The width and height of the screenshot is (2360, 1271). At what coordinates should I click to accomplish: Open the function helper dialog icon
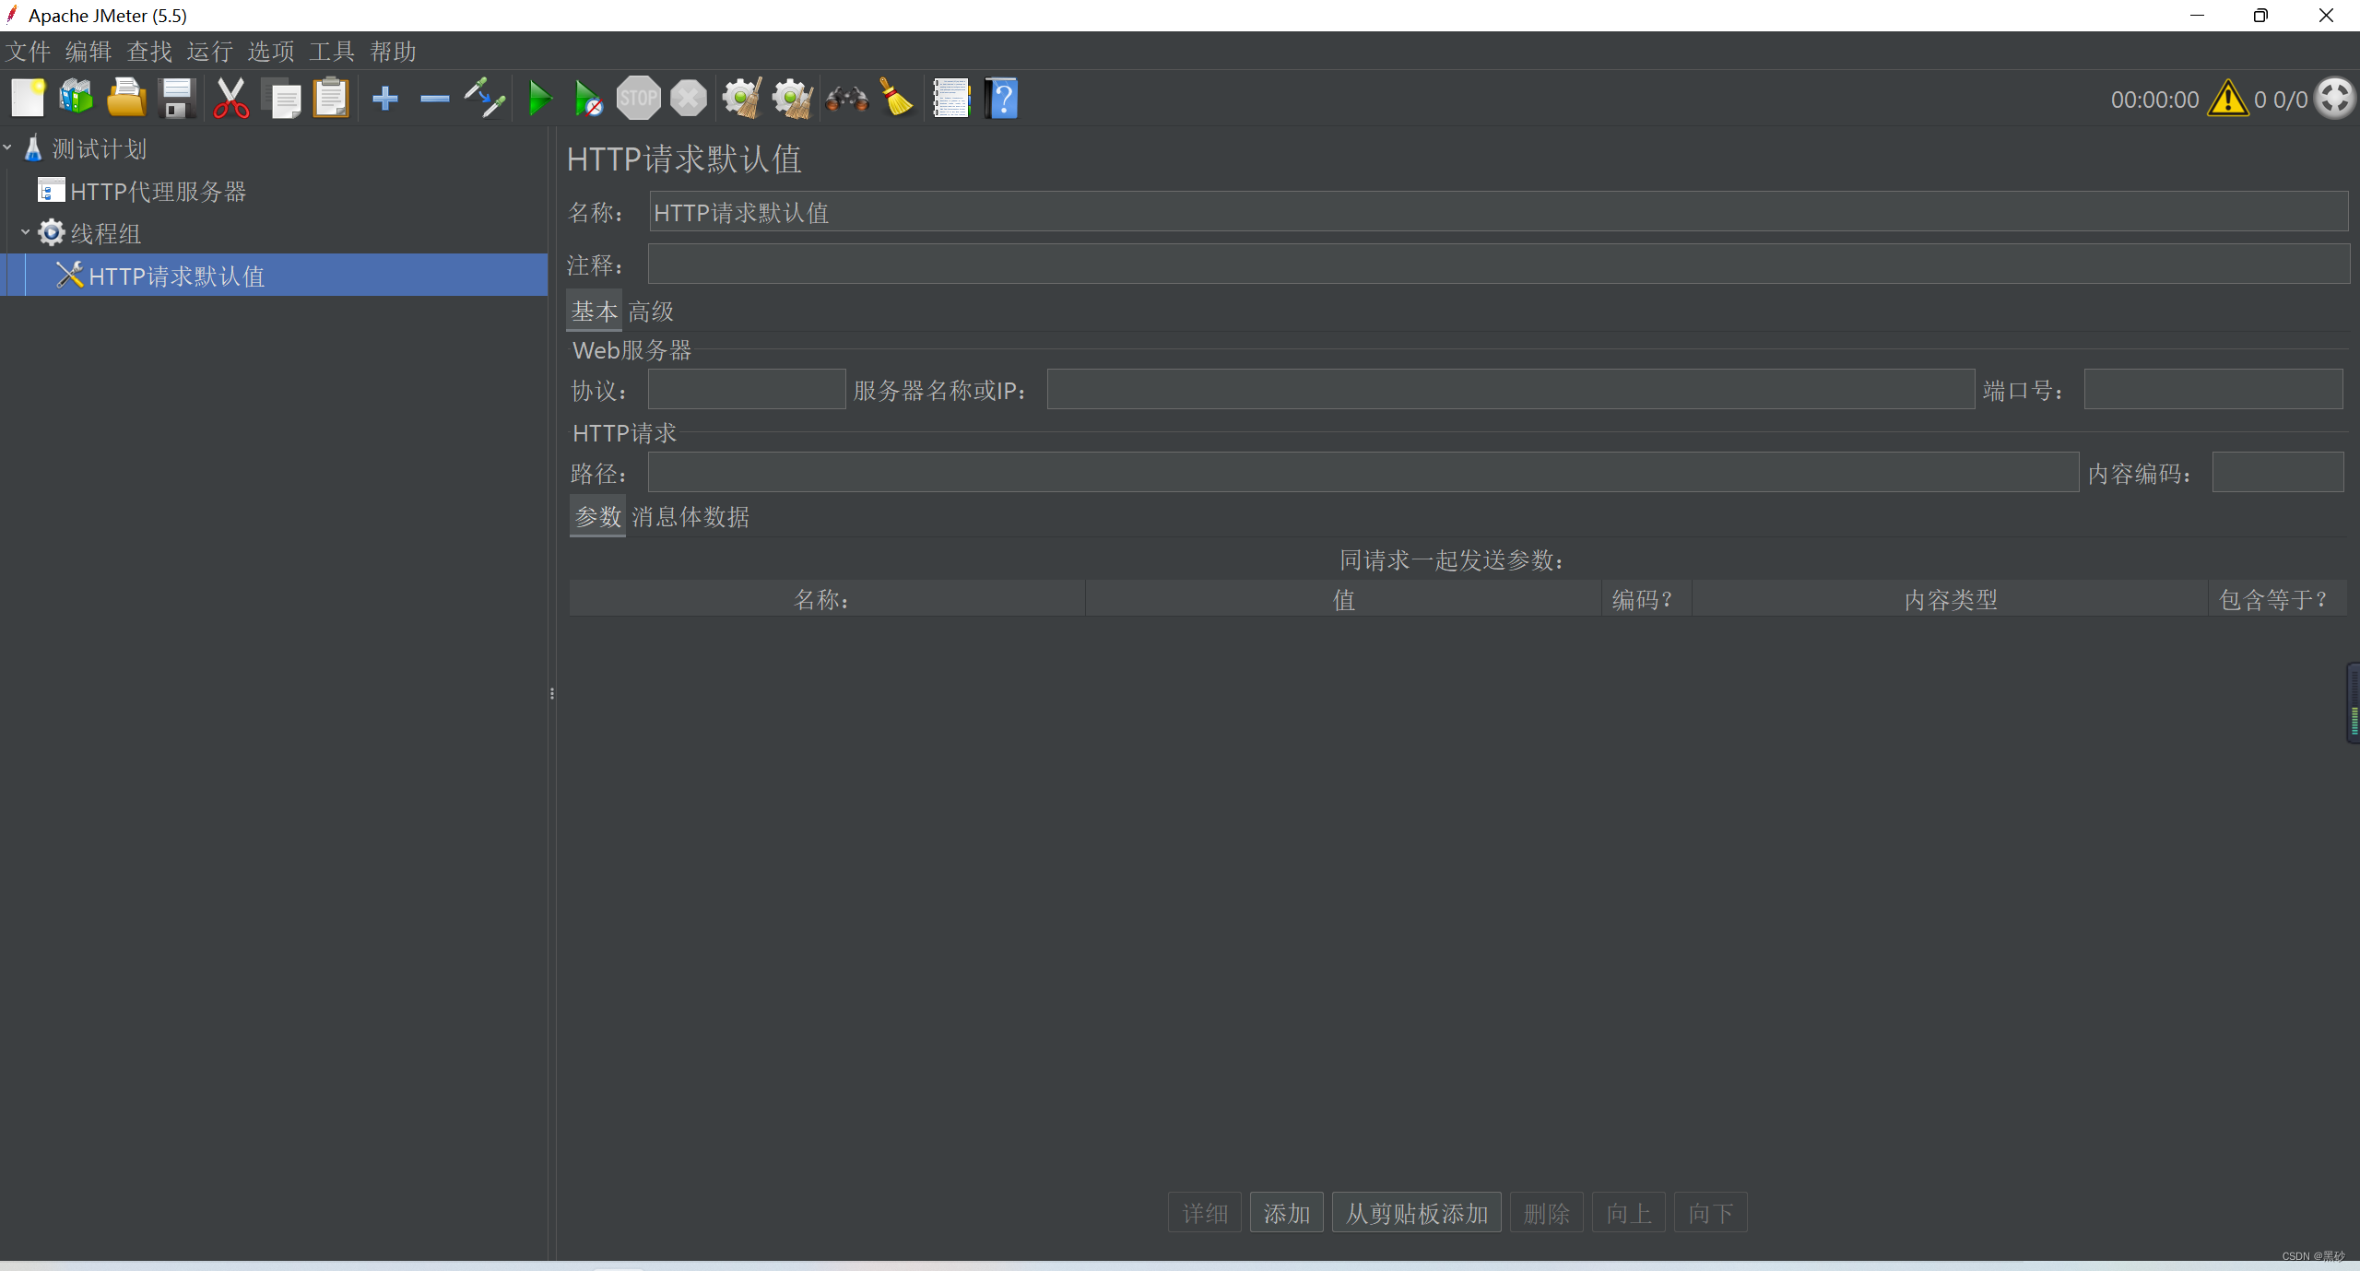tap(951, 99)
